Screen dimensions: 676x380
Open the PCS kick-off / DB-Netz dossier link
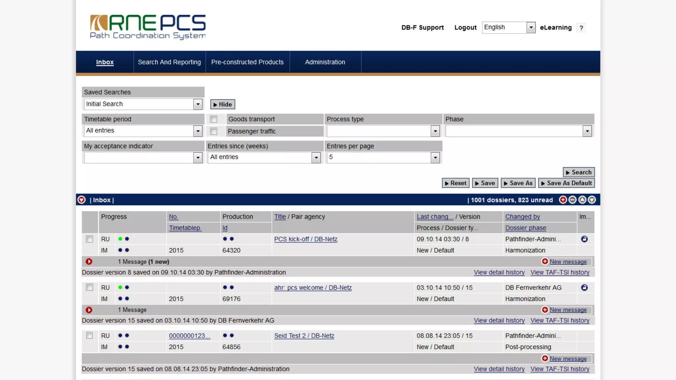click(305, 239)
